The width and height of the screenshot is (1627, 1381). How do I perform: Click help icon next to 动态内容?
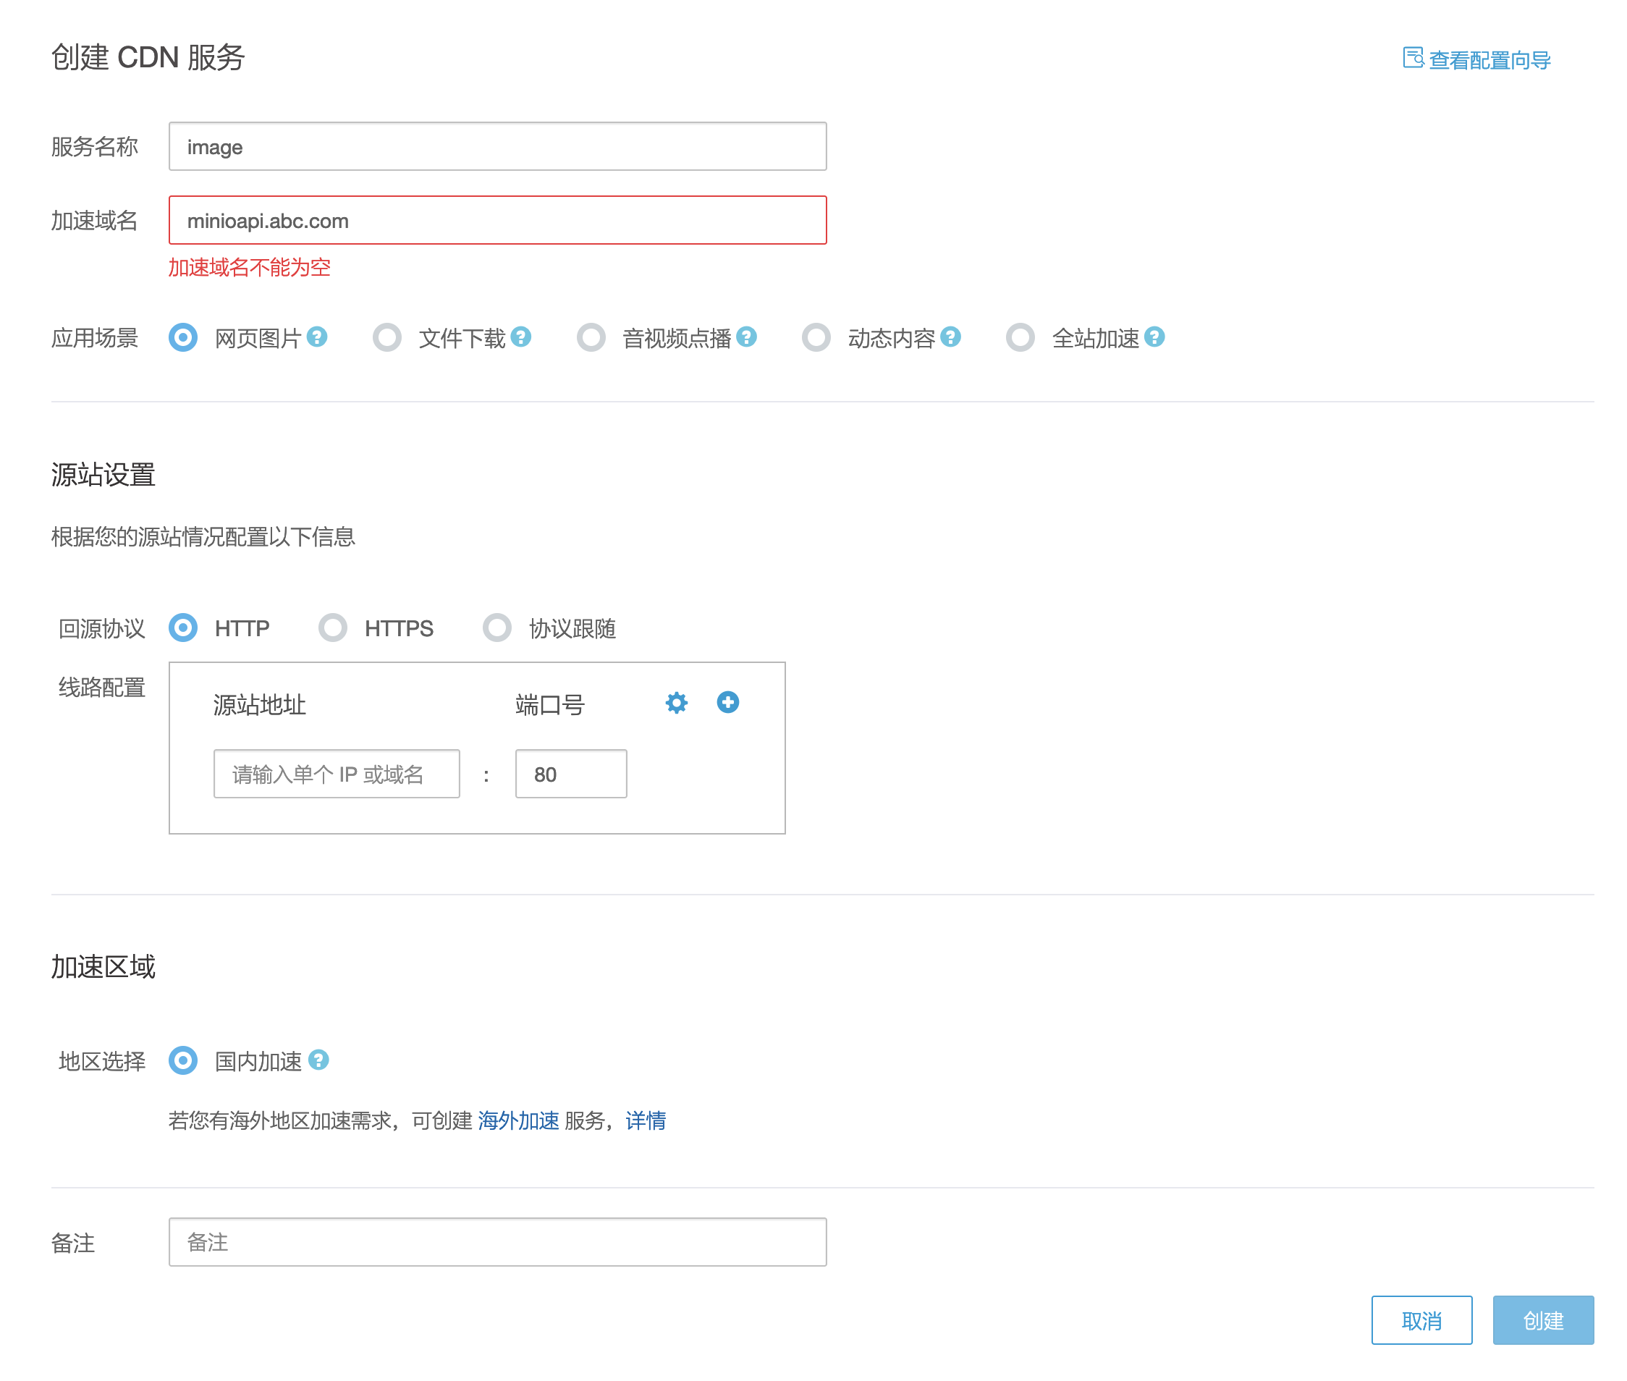[x=950, y=337]
